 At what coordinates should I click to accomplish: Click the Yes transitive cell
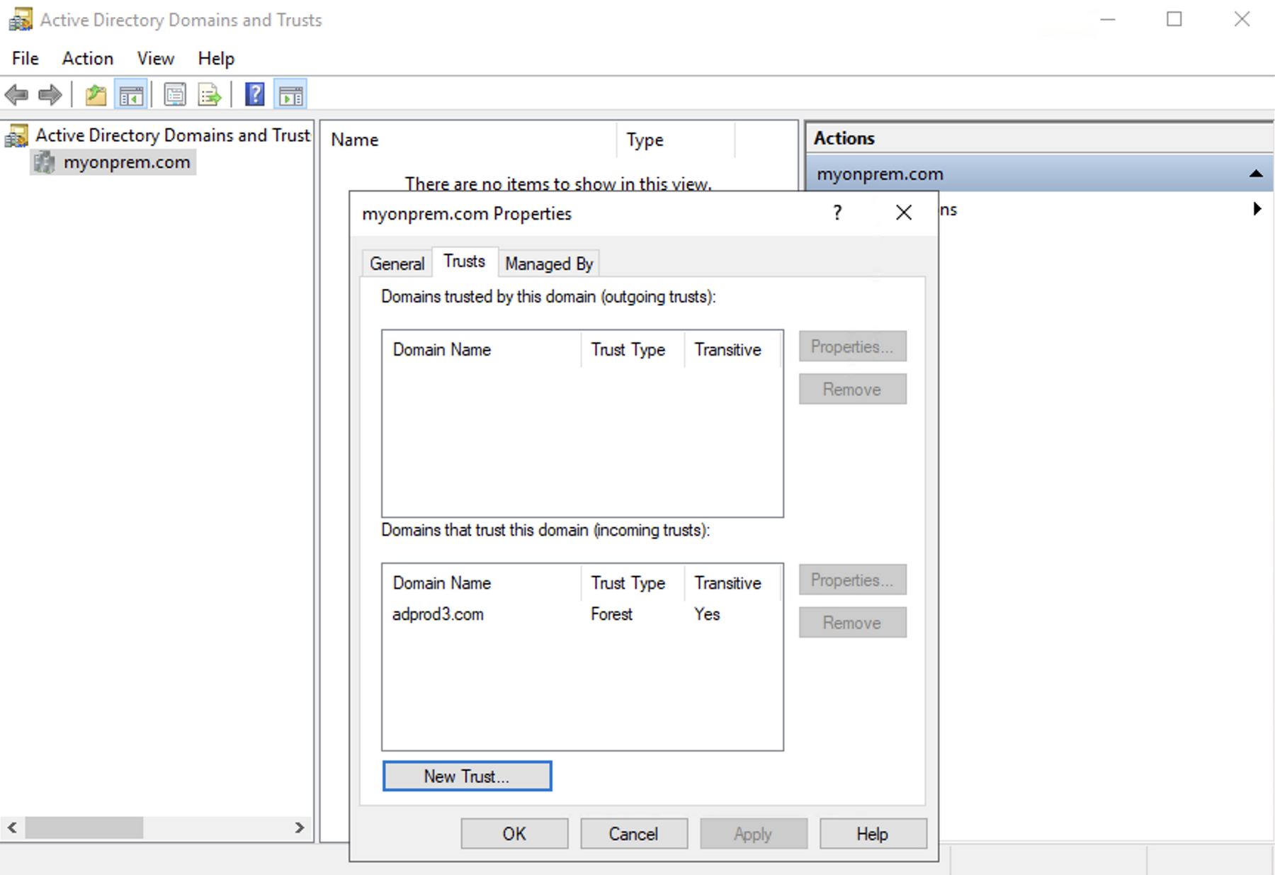click(x=707, y=614)
